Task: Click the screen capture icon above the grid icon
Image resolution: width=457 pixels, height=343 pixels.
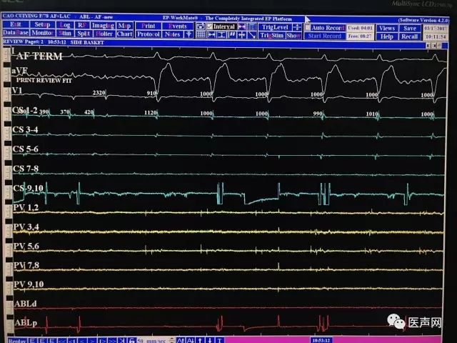Action: [201, 26]
